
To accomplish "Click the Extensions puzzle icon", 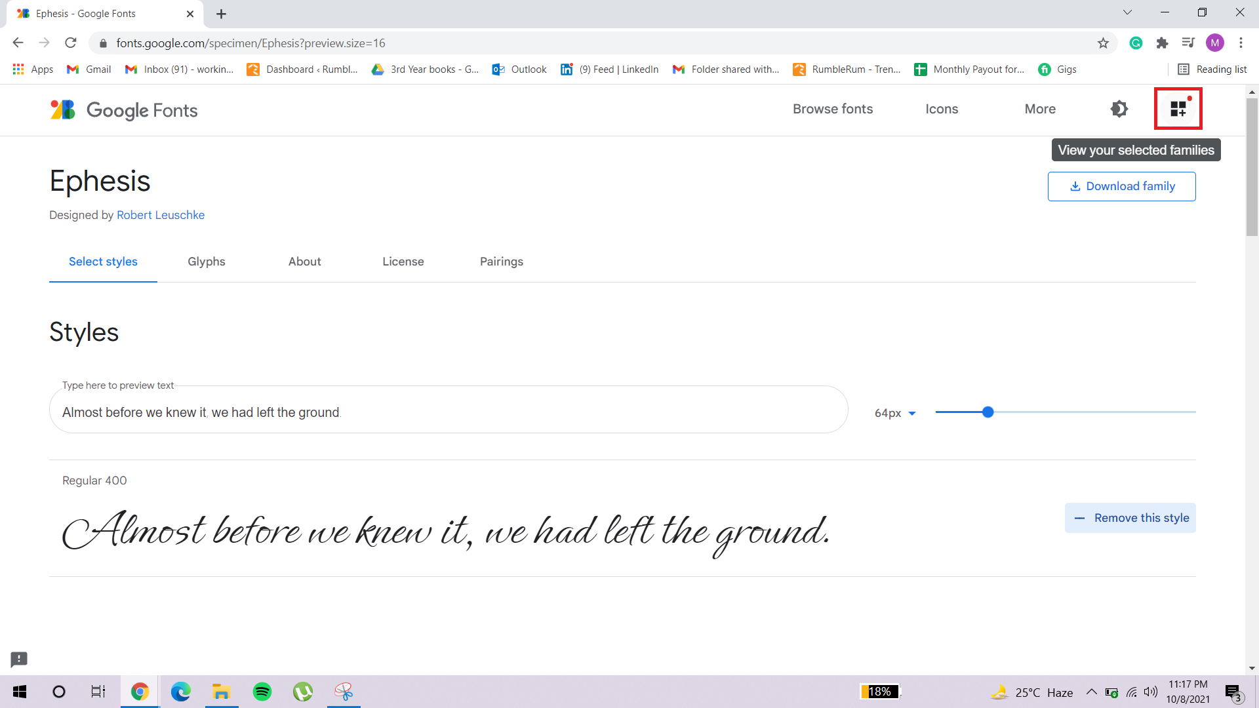I will pyautogui.click(x=1162, y=43).
